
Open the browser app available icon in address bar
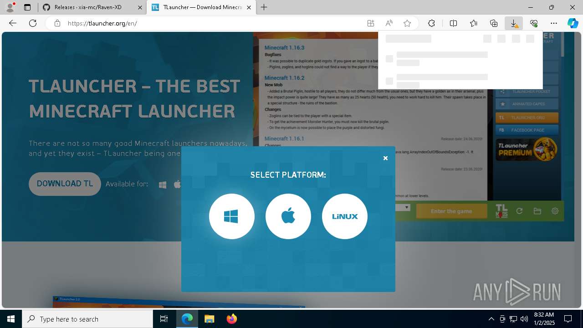pyautogui.click(x=371, y=23)
